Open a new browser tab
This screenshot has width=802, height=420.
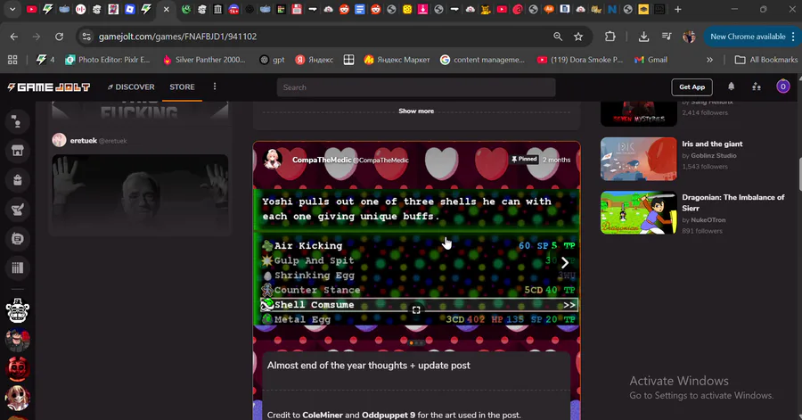(x=678, y=9)
